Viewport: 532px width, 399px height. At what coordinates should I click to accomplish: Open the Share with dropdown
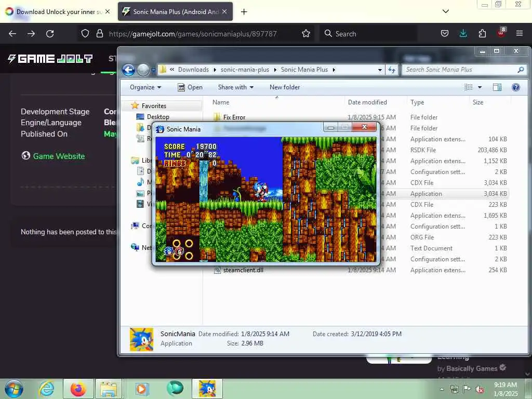click(x=236, y=87)
